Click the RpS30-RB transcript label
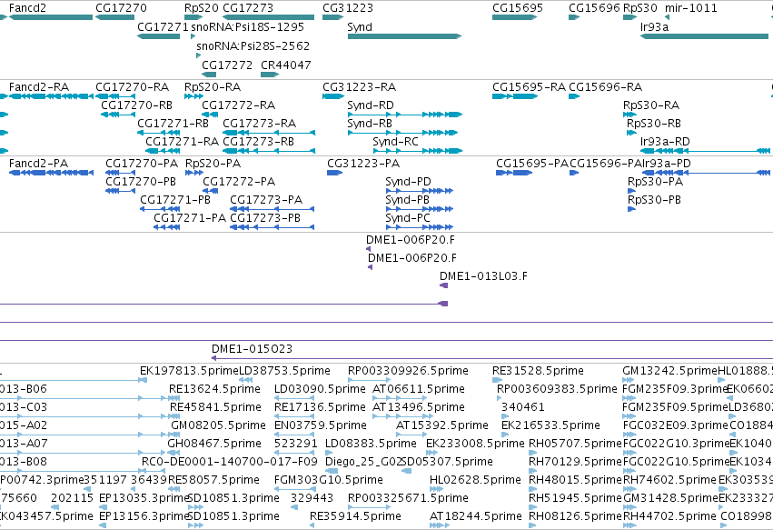Viewport: 773px width, 530px height. point(654,124)
